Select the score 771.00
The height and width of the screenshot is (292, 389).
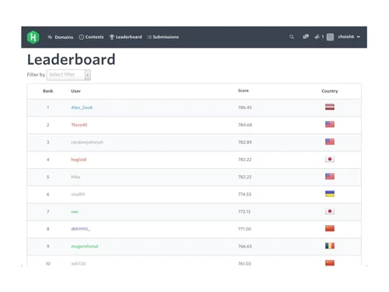click(244, 229)
